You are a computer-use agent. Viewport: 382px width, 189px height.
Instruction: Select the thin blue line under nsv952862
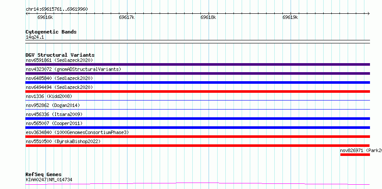coord(197,109)
